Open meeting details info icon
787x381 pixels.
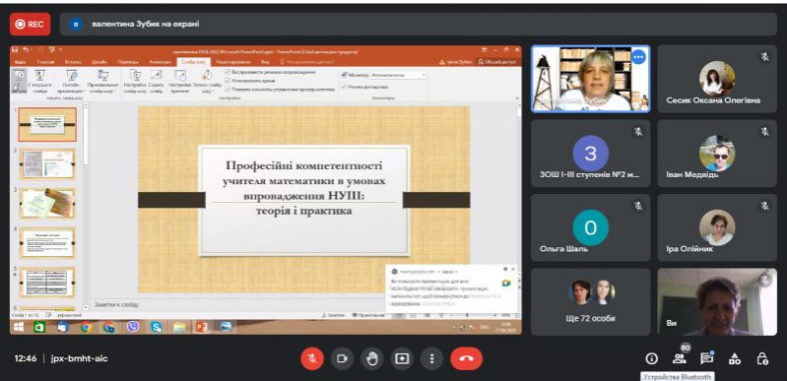tap(651, 358)
